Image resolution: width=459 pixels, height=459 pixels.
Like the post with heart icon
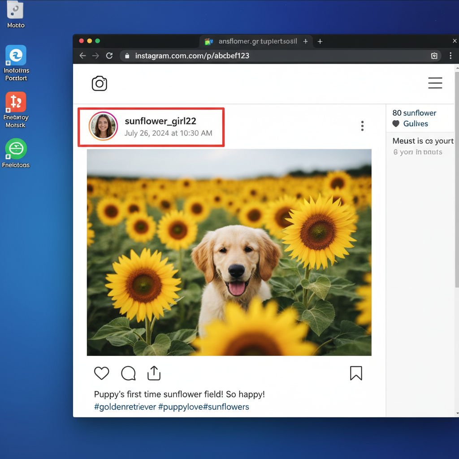(x=102, y=373)
